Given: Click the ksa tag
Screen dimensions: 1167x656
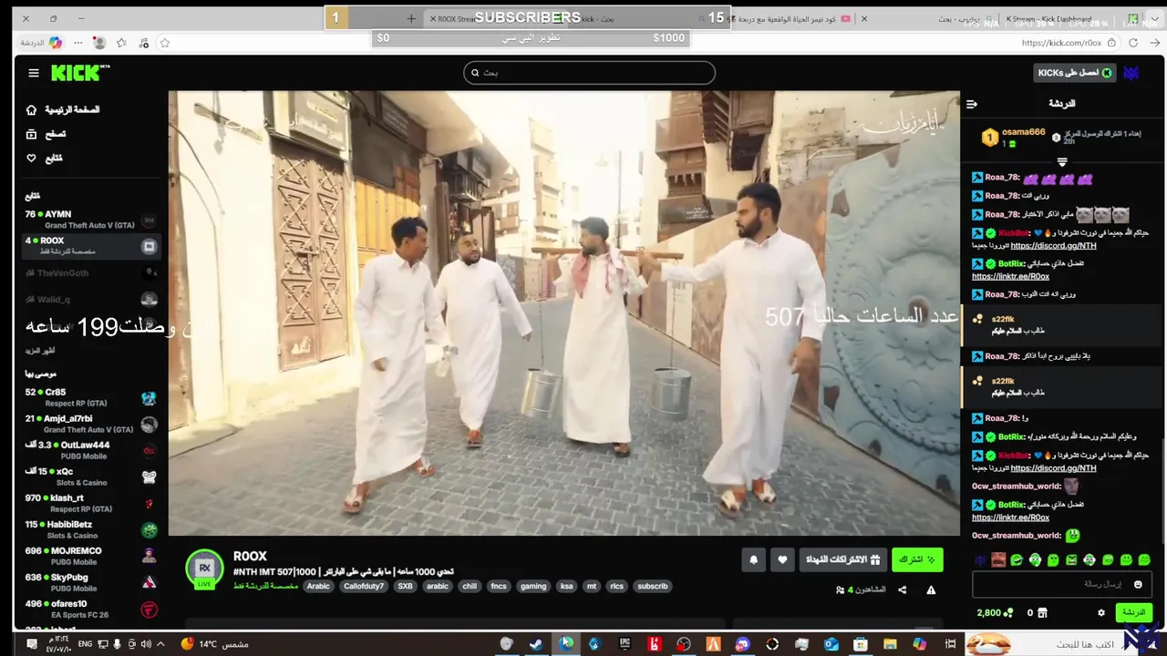Looking at the screenshot, I should pyautogui.click(x=566, y=587).
